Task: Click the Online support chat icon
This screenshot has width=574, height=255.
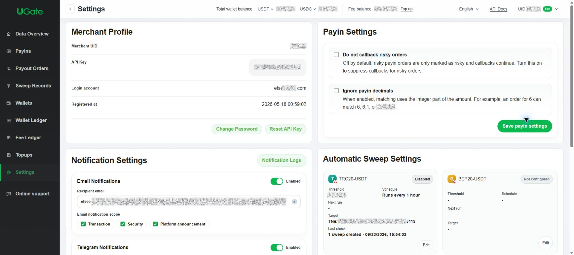Action: pyautogui.click(x=9, y=194)
